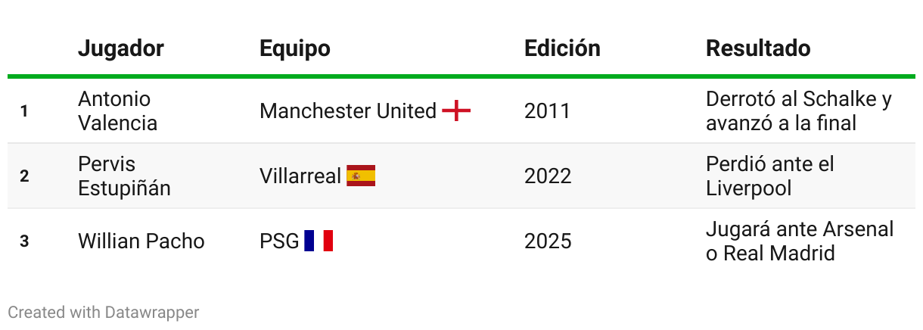Image resolution: width=923 pixels, height=330 pixels.
Task: Select the Resultado column header
Action: [758, 48]
